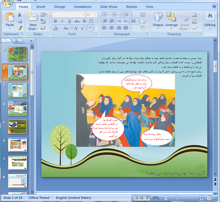Toggle Italic formatting
The width and height of the screenshot is (220, 202).
pyautogui.click(x=63, y=21)
